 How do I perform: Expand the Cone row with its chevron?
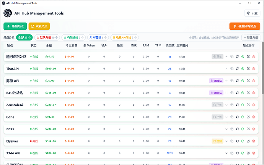227,117
